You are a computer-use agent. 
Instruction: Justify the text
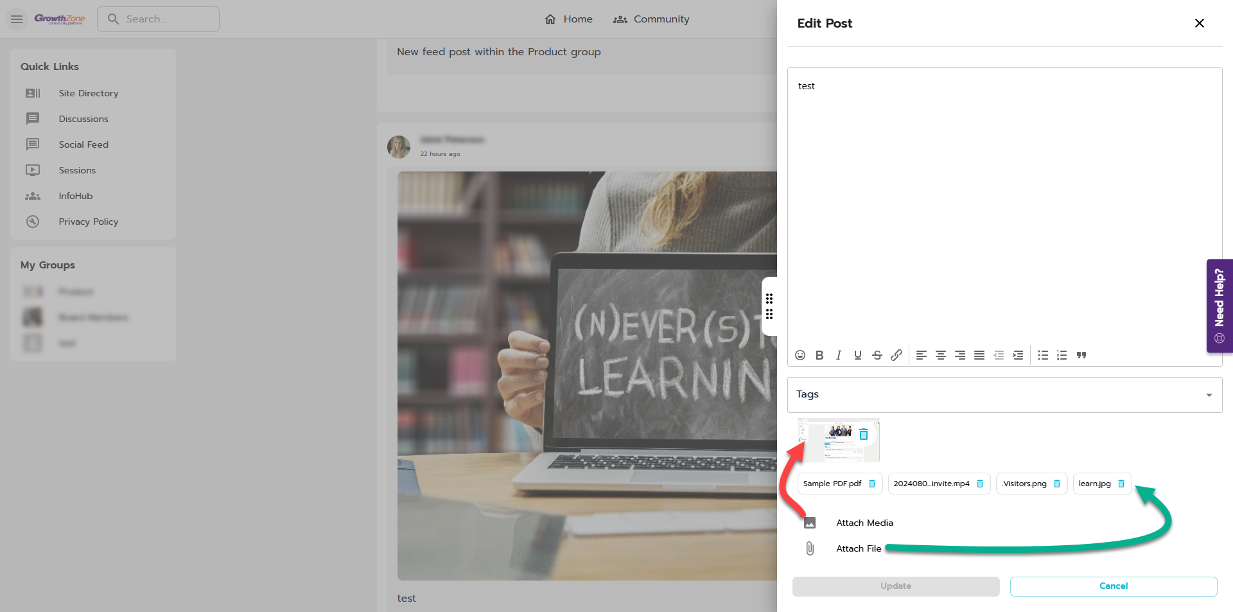[x=979, y=355]
